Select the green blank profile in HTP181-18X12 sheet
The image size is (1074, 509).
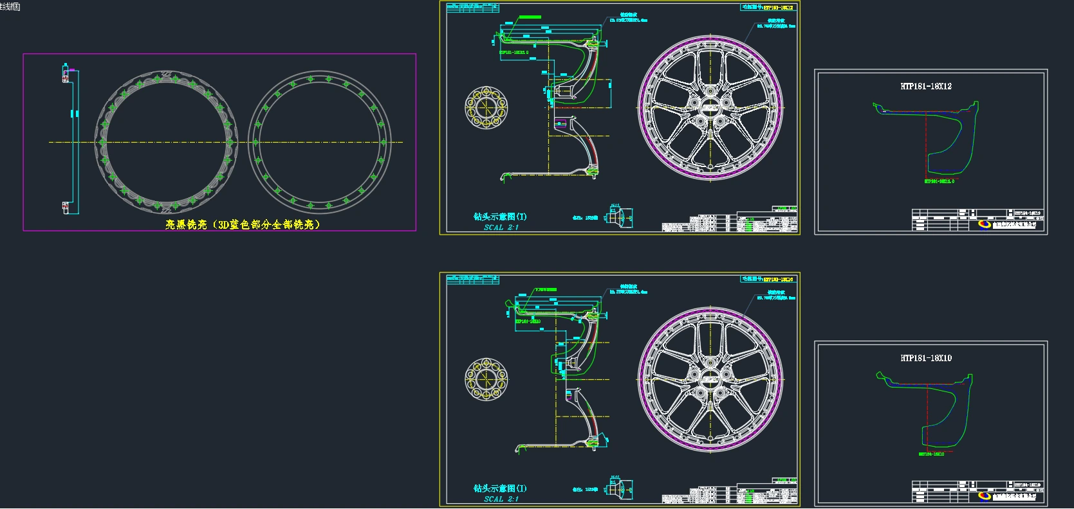point(927,137)
